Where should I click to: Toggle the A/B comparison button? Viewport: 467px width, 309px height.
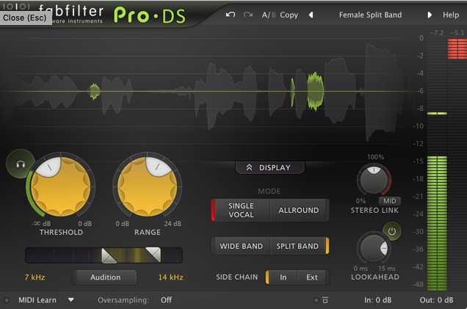pyautogui.click(x=269, y=15)
